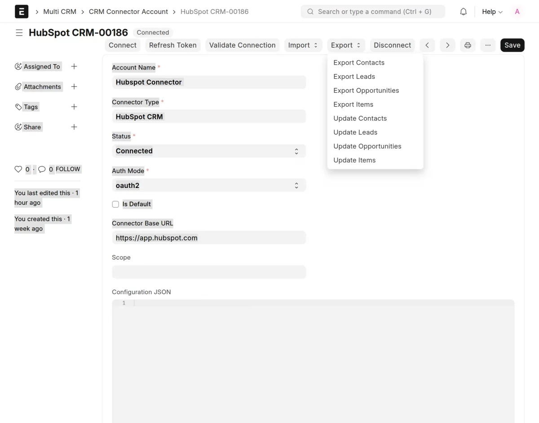The height and width of the screenshot is (423, 539).
Task: Click the Account Name input field
Action: coord(209,82)
